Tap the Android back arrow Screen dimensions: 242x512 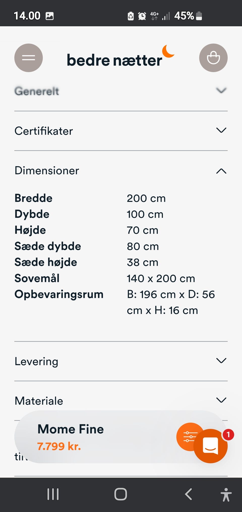point(189,494)
